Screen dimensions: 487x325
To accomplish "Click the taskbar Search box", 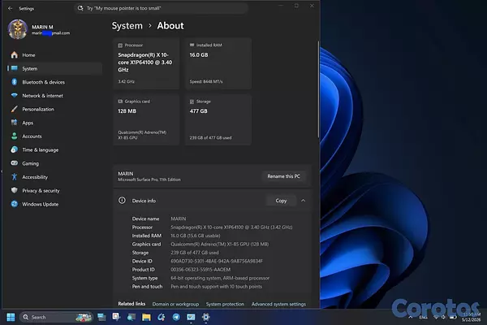I will click(x=56, y=317).
